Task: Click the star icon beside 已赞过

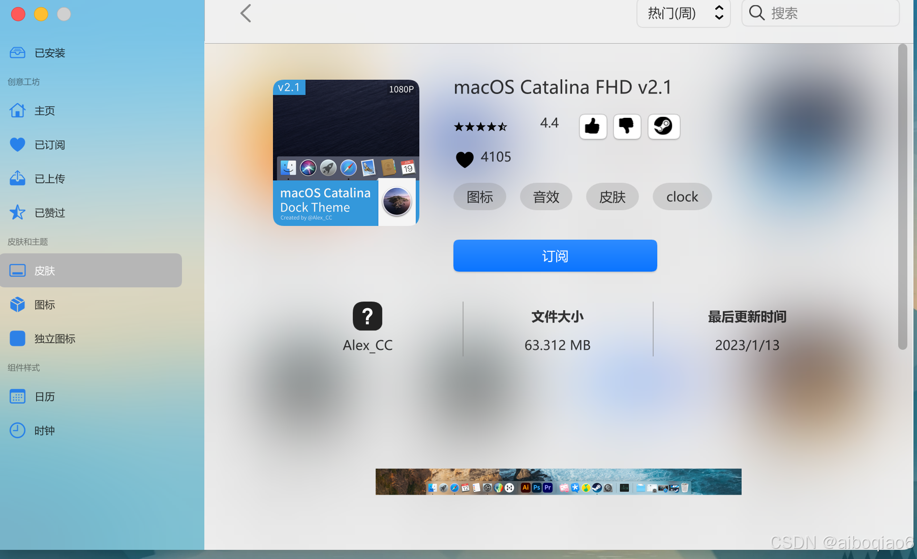Action: pos(17,212)
